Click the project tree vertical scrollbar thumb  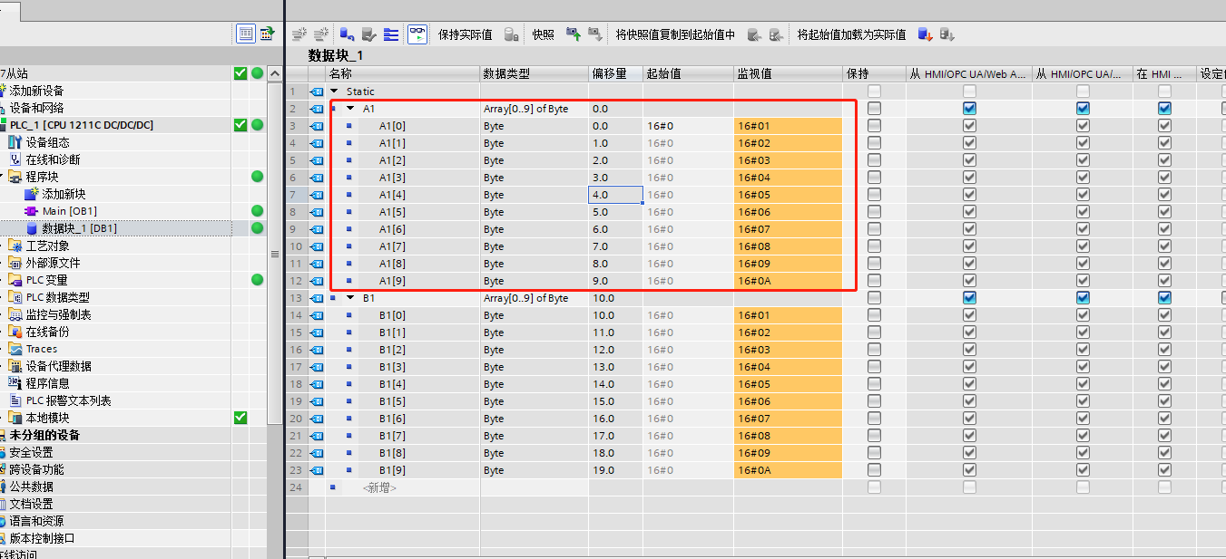[x=275, y=254]
